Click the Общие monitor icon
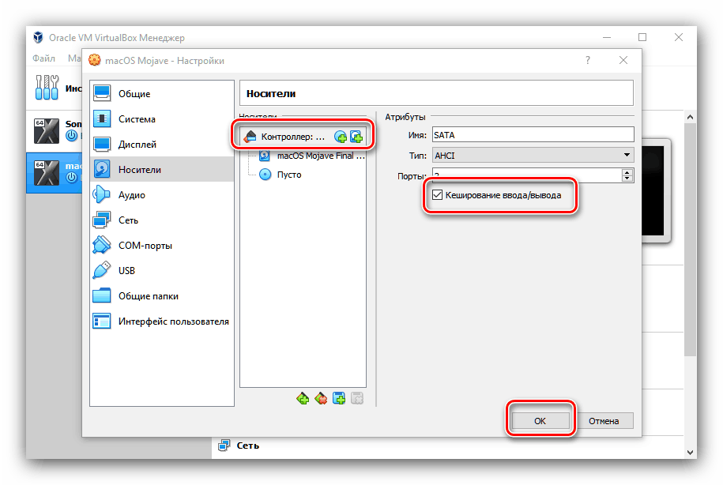Image resolution: width=723 pixels, height=485 pixels. tap(102, 93)
